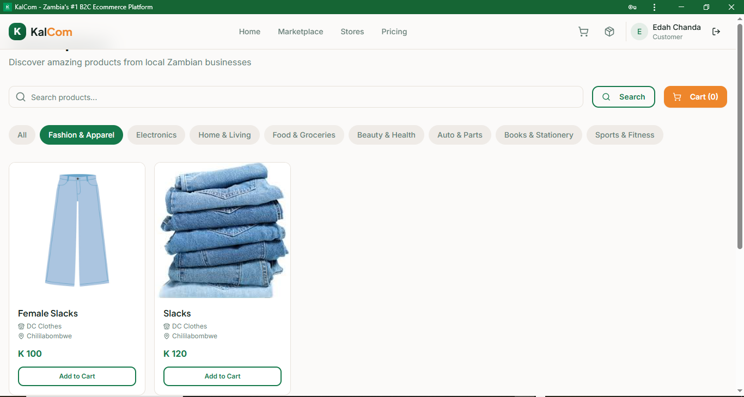Viewport: 744px width, 397px height.
Task: Click into the Search products input field
Action: coord(300,97)
